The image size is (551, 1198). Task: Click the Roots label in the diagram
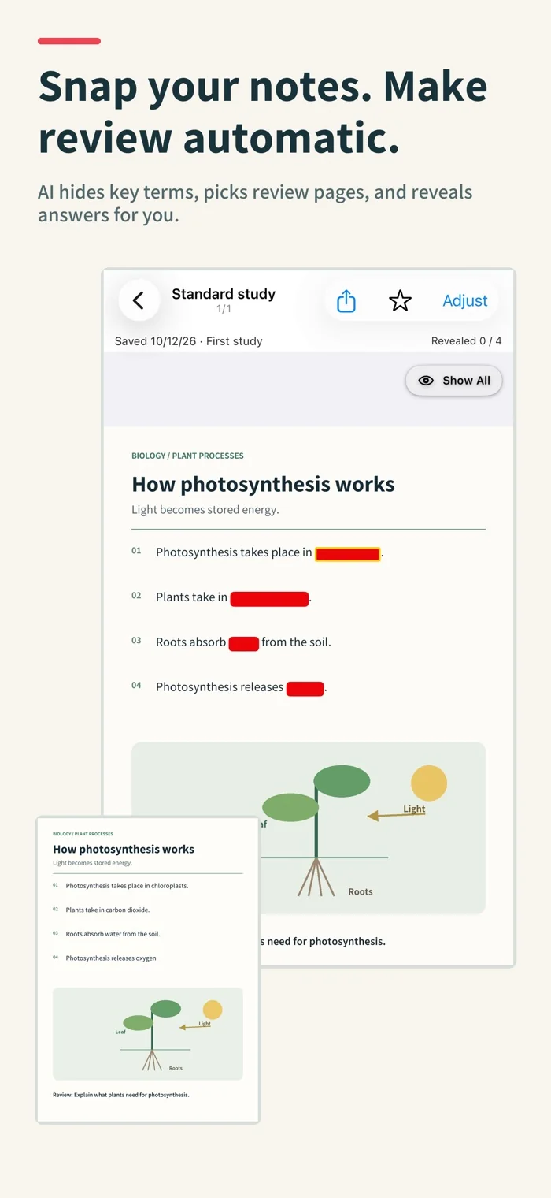pyautogui.click(x=361, y=891)
